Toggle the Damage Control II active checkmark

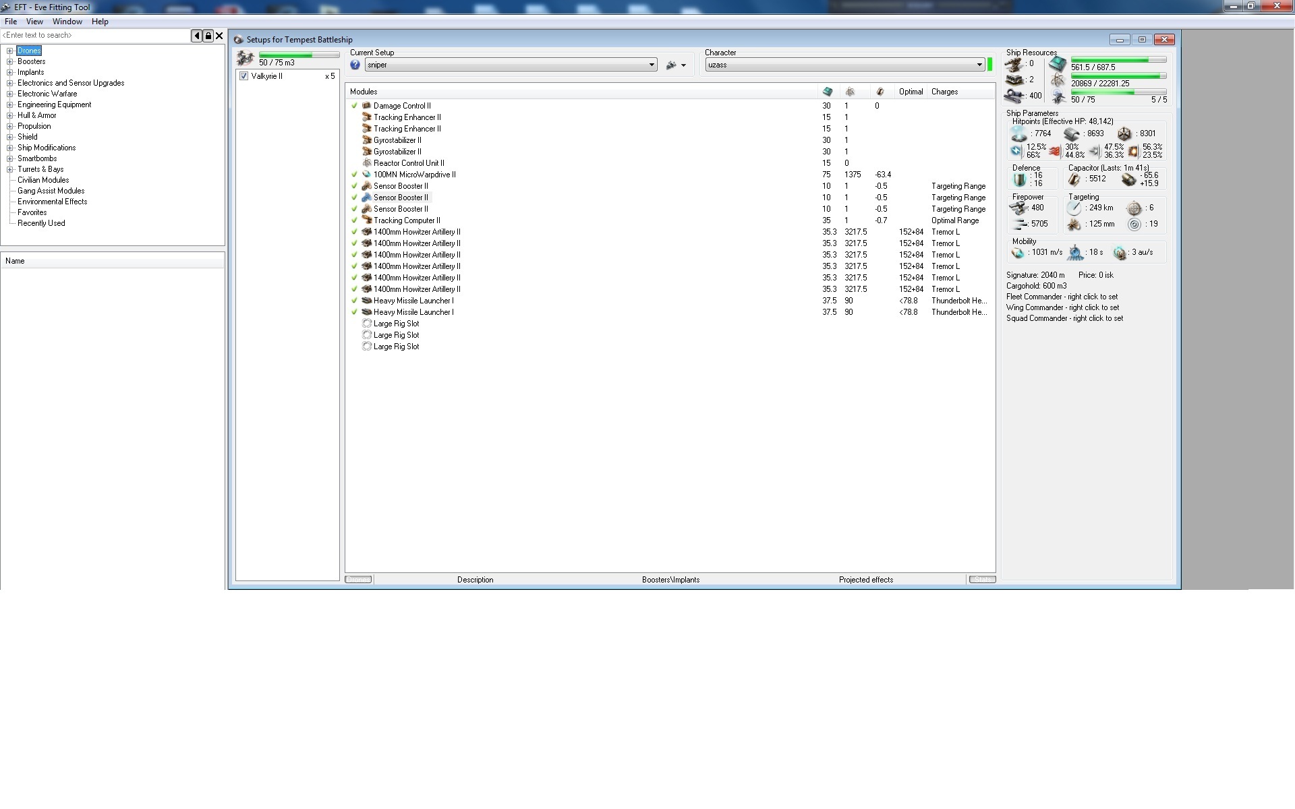pyautogui.click(x=354, y=106)
